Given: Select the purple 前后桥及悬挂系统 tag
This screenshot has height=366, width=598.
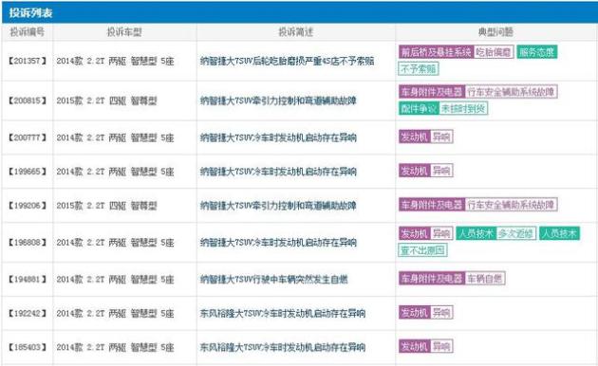Looking at the screenshot, I should [436, 52].
